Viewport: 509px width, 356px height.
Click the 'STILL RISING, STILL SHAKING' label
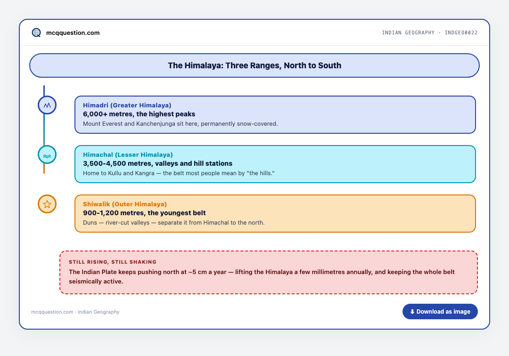(x=112, y=262)
